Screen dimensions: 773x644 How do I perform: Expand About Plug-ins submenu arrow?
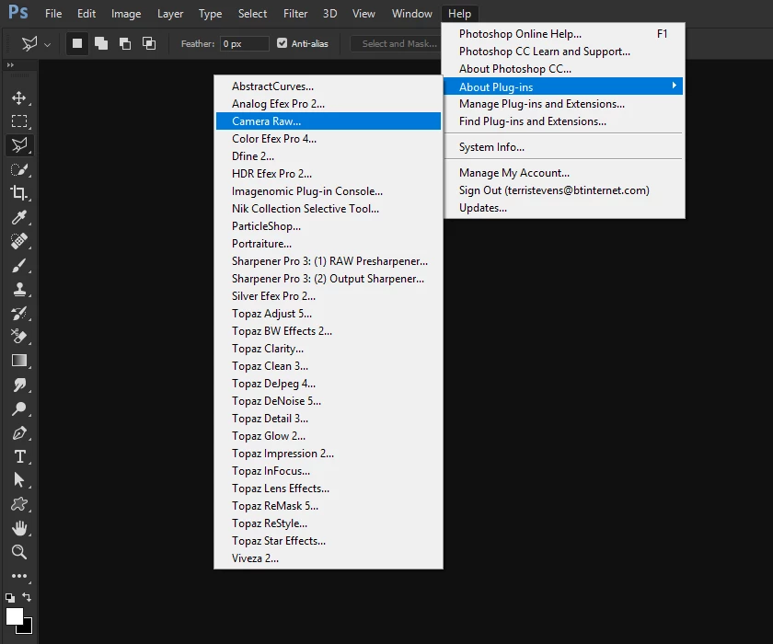pyautogui.click(x=674, y=86)
